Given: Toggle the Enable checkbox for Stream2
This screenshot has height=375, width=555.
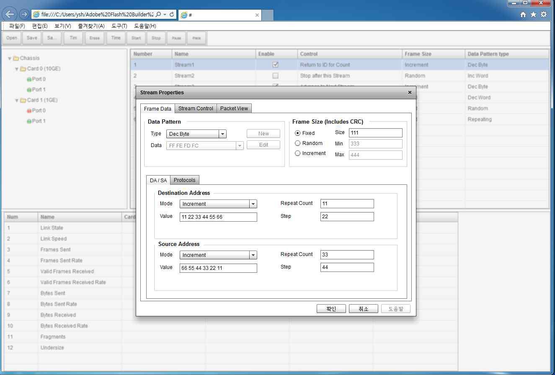Looking at the screenshot, I should (275, 76).
